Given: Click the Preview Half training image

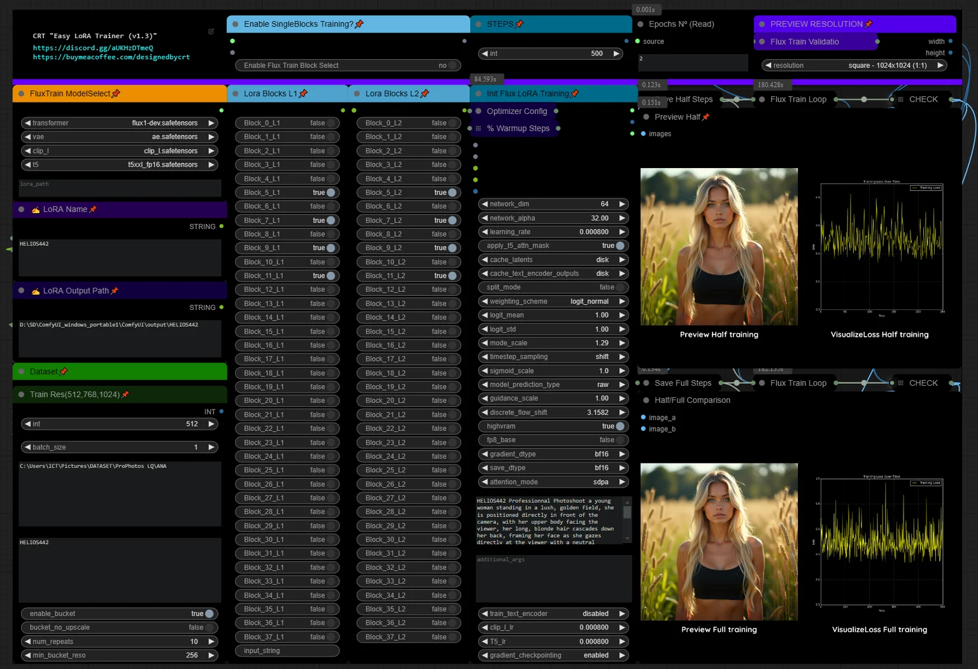Looking at the screenshot, I should pos(719,246).
